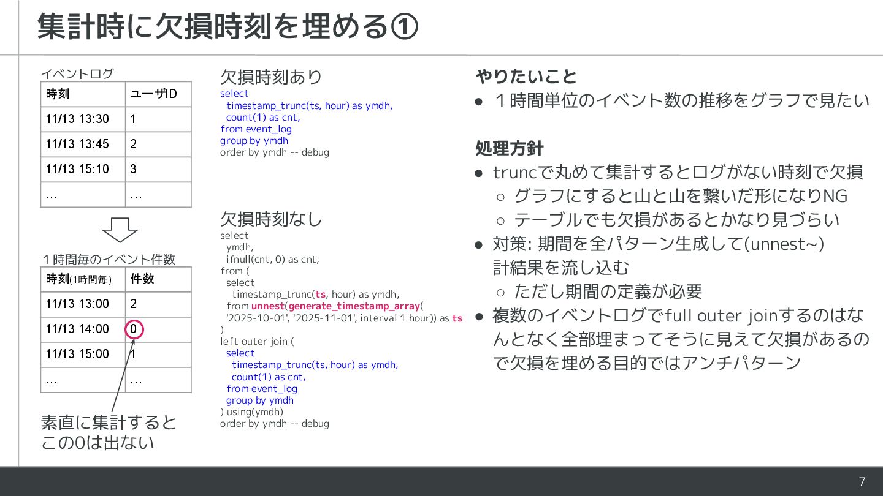This screenshot has width=883, height=496.
Task: Click the bullet truncで丸めて集計すると
Action: (x=678, y=172)
